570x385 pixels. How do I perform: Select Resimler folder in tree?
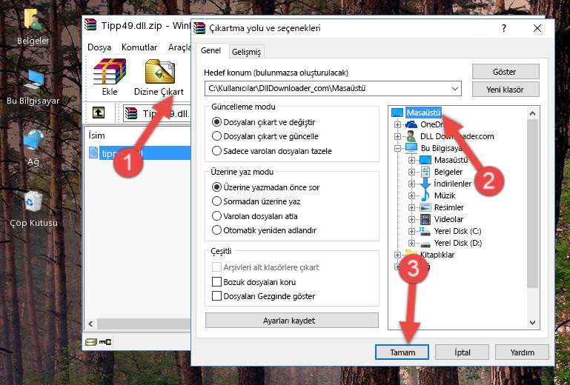click(449, 207)
